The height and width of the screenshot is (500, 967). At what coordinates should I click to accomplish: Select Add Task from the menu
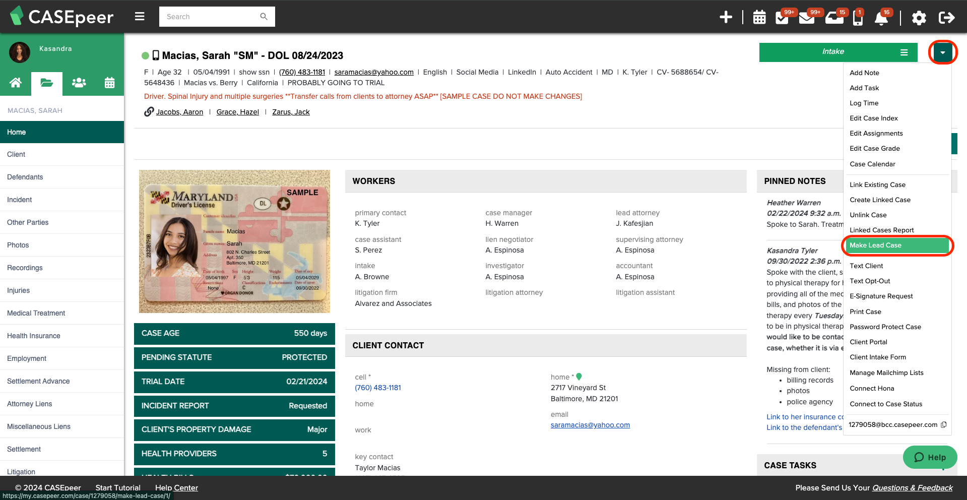click(864, 88)
